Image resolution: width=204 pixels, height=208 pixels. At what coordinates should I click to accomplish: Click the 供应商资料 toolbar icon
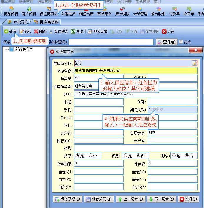tap(49, 11)
